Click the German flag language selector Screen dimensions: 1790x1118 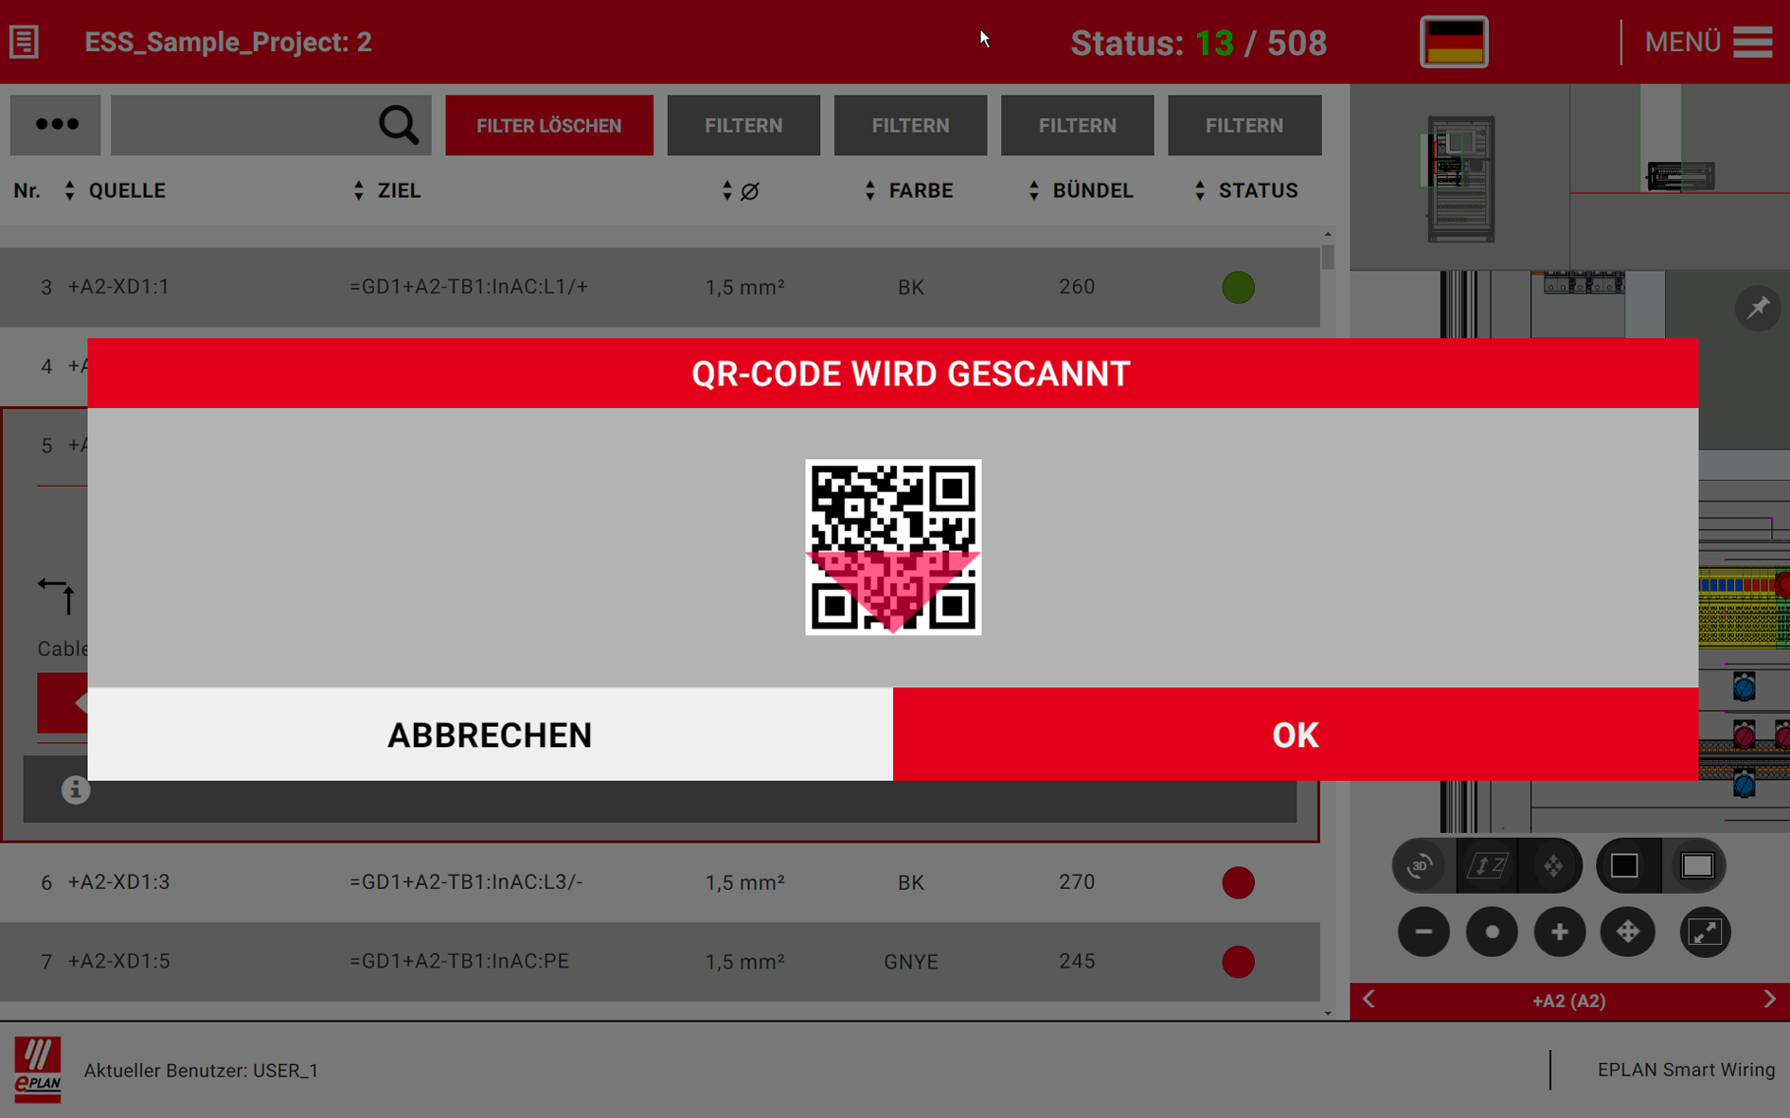tap(1453, 43)
